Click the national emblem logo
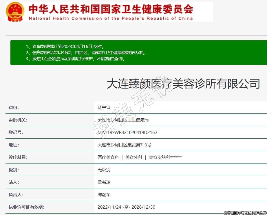Viewport: 267px width, 215px height. 16,12
